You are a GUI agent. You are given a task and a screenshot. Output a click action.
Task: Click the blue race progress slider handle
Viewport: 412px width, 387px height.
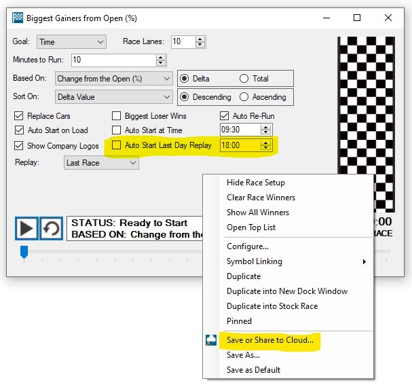tap(24, 253)
